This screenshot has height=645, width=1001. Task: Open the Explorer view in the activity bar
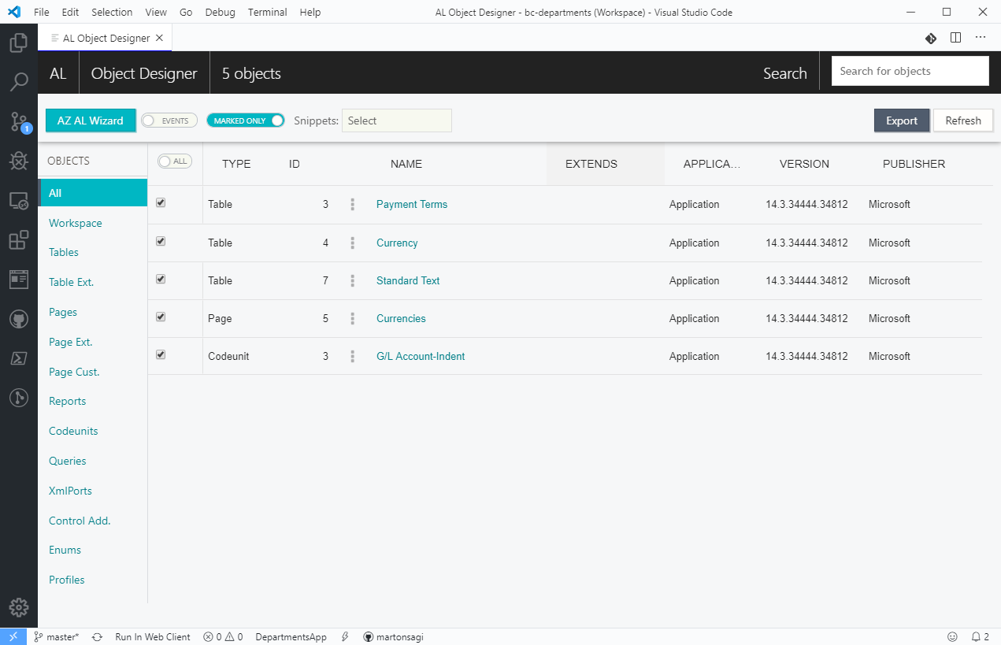(x=19, y=43)
